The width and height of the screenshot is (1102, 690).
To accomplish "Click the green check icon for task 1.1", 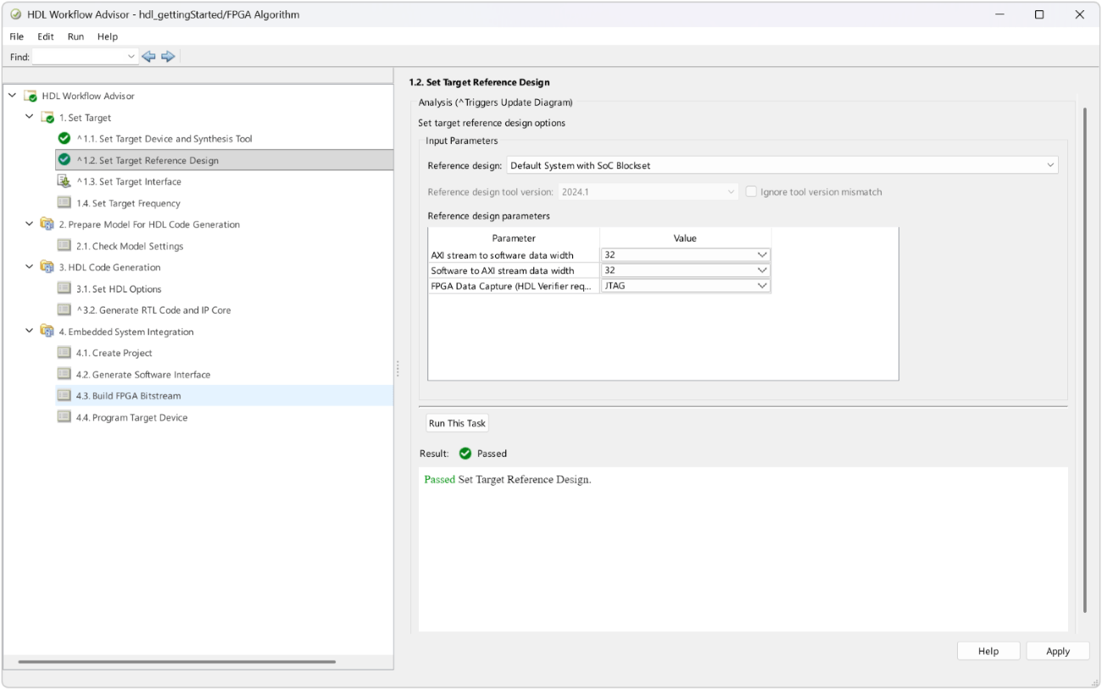I will coord(64,138).
